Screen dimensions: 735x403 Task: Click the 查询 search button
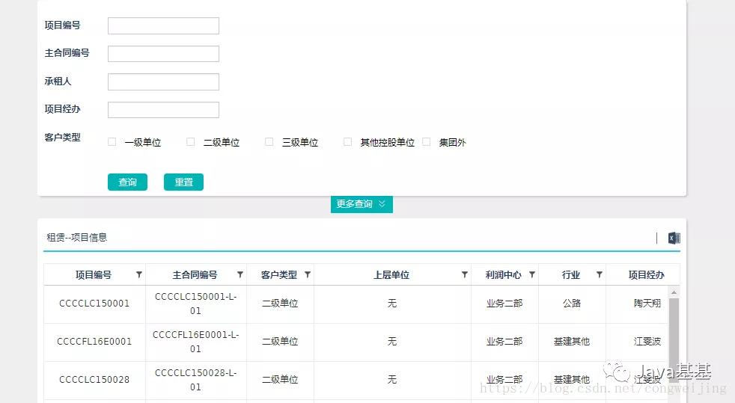127,182
